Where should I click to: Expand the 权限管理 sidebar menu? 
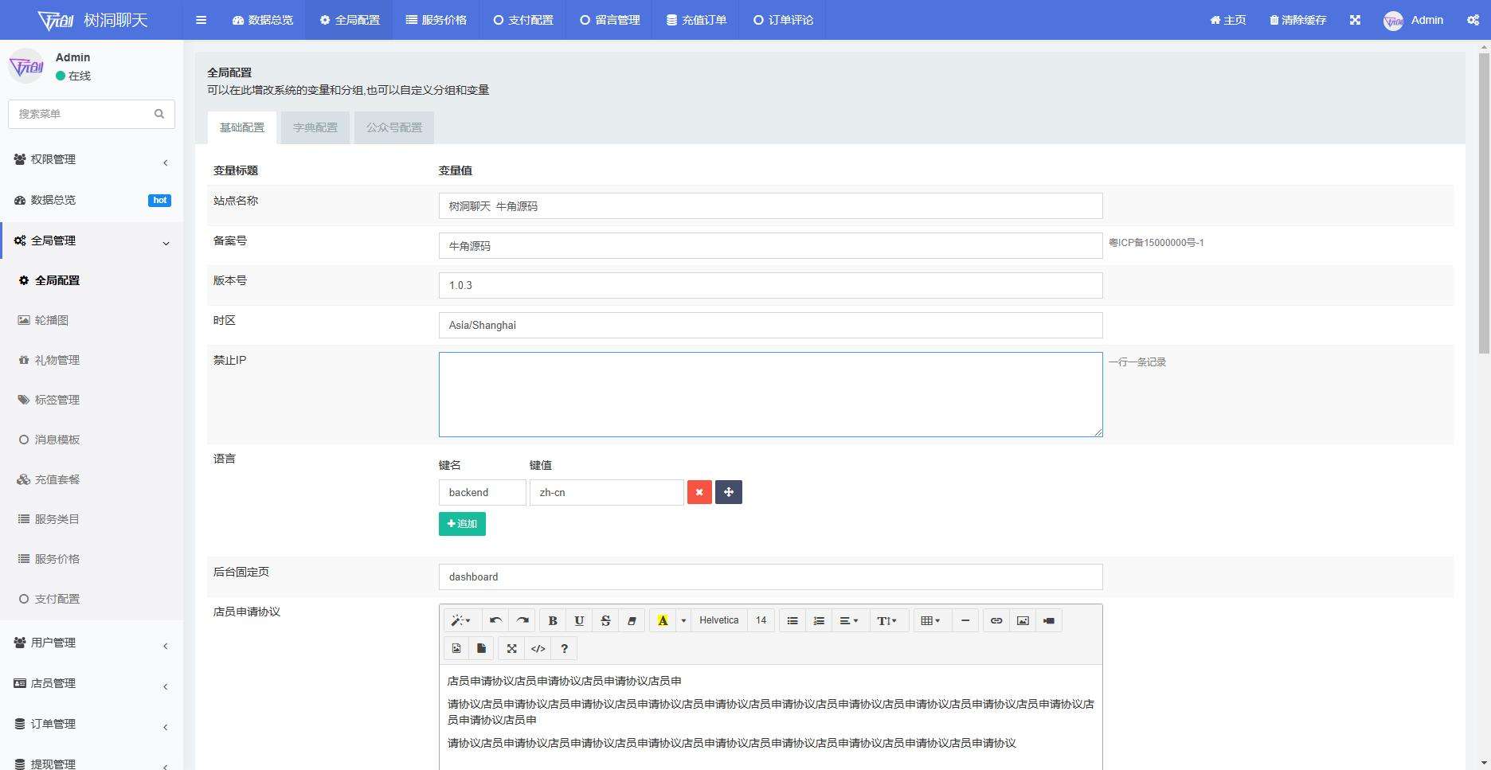pyautogui.click(x=92, y=159)
